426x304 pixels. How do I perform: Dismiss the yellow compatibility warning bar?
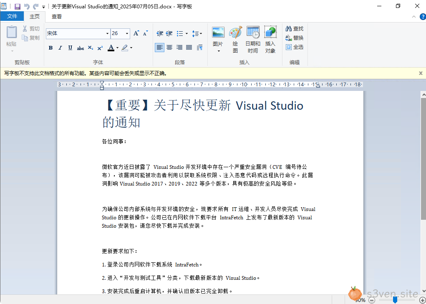(421, 73)
